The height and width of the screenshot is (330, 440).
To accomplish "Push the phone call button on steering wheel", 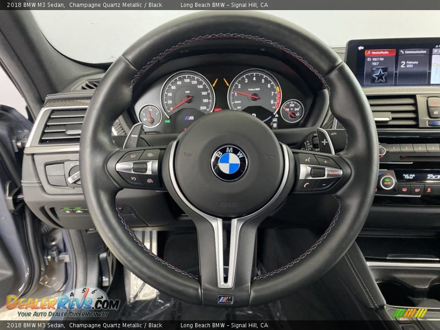I will click(x=306, y=185).
